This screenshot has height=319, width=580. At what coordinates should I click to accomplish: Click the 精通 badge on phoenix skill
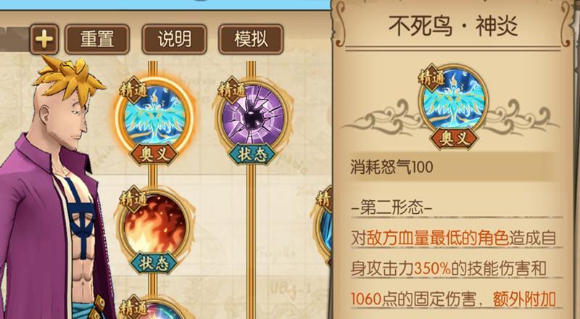click(x=133, y=91)
